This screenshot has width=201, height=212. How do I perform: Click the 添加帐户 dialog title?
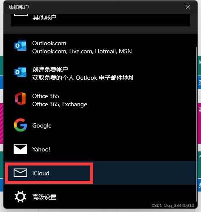point(19,7)
